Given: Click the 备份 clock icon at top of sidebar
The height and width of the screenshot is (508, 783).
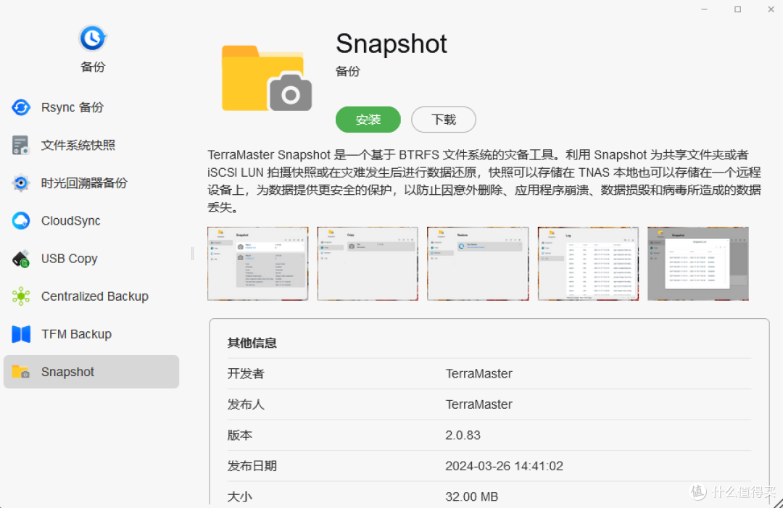Looking at the screenshot, I should (x=92, y=38).
